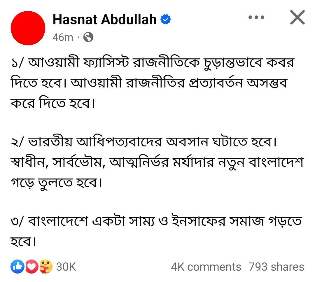The width and height of the screenshot is (315, 282).
Task: Click the Care hugging emoji reaction icon
Action: click(45, 267)
